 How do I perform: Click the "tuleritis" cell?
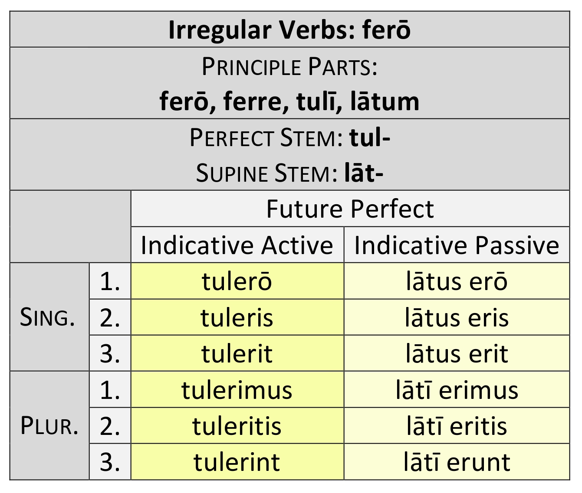(237, 426)
